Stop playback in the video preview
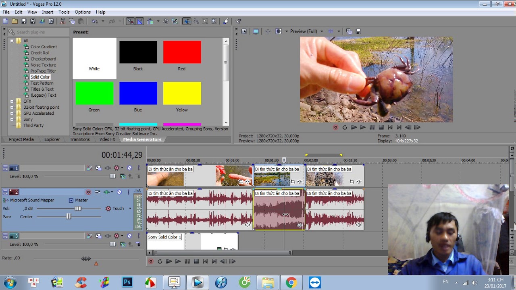The image size is (516, 290). [x=381, y=127]
